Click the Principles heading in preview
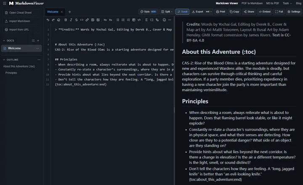Image resolution: width=303 pixels, height=185 pixels. (195, 101)
